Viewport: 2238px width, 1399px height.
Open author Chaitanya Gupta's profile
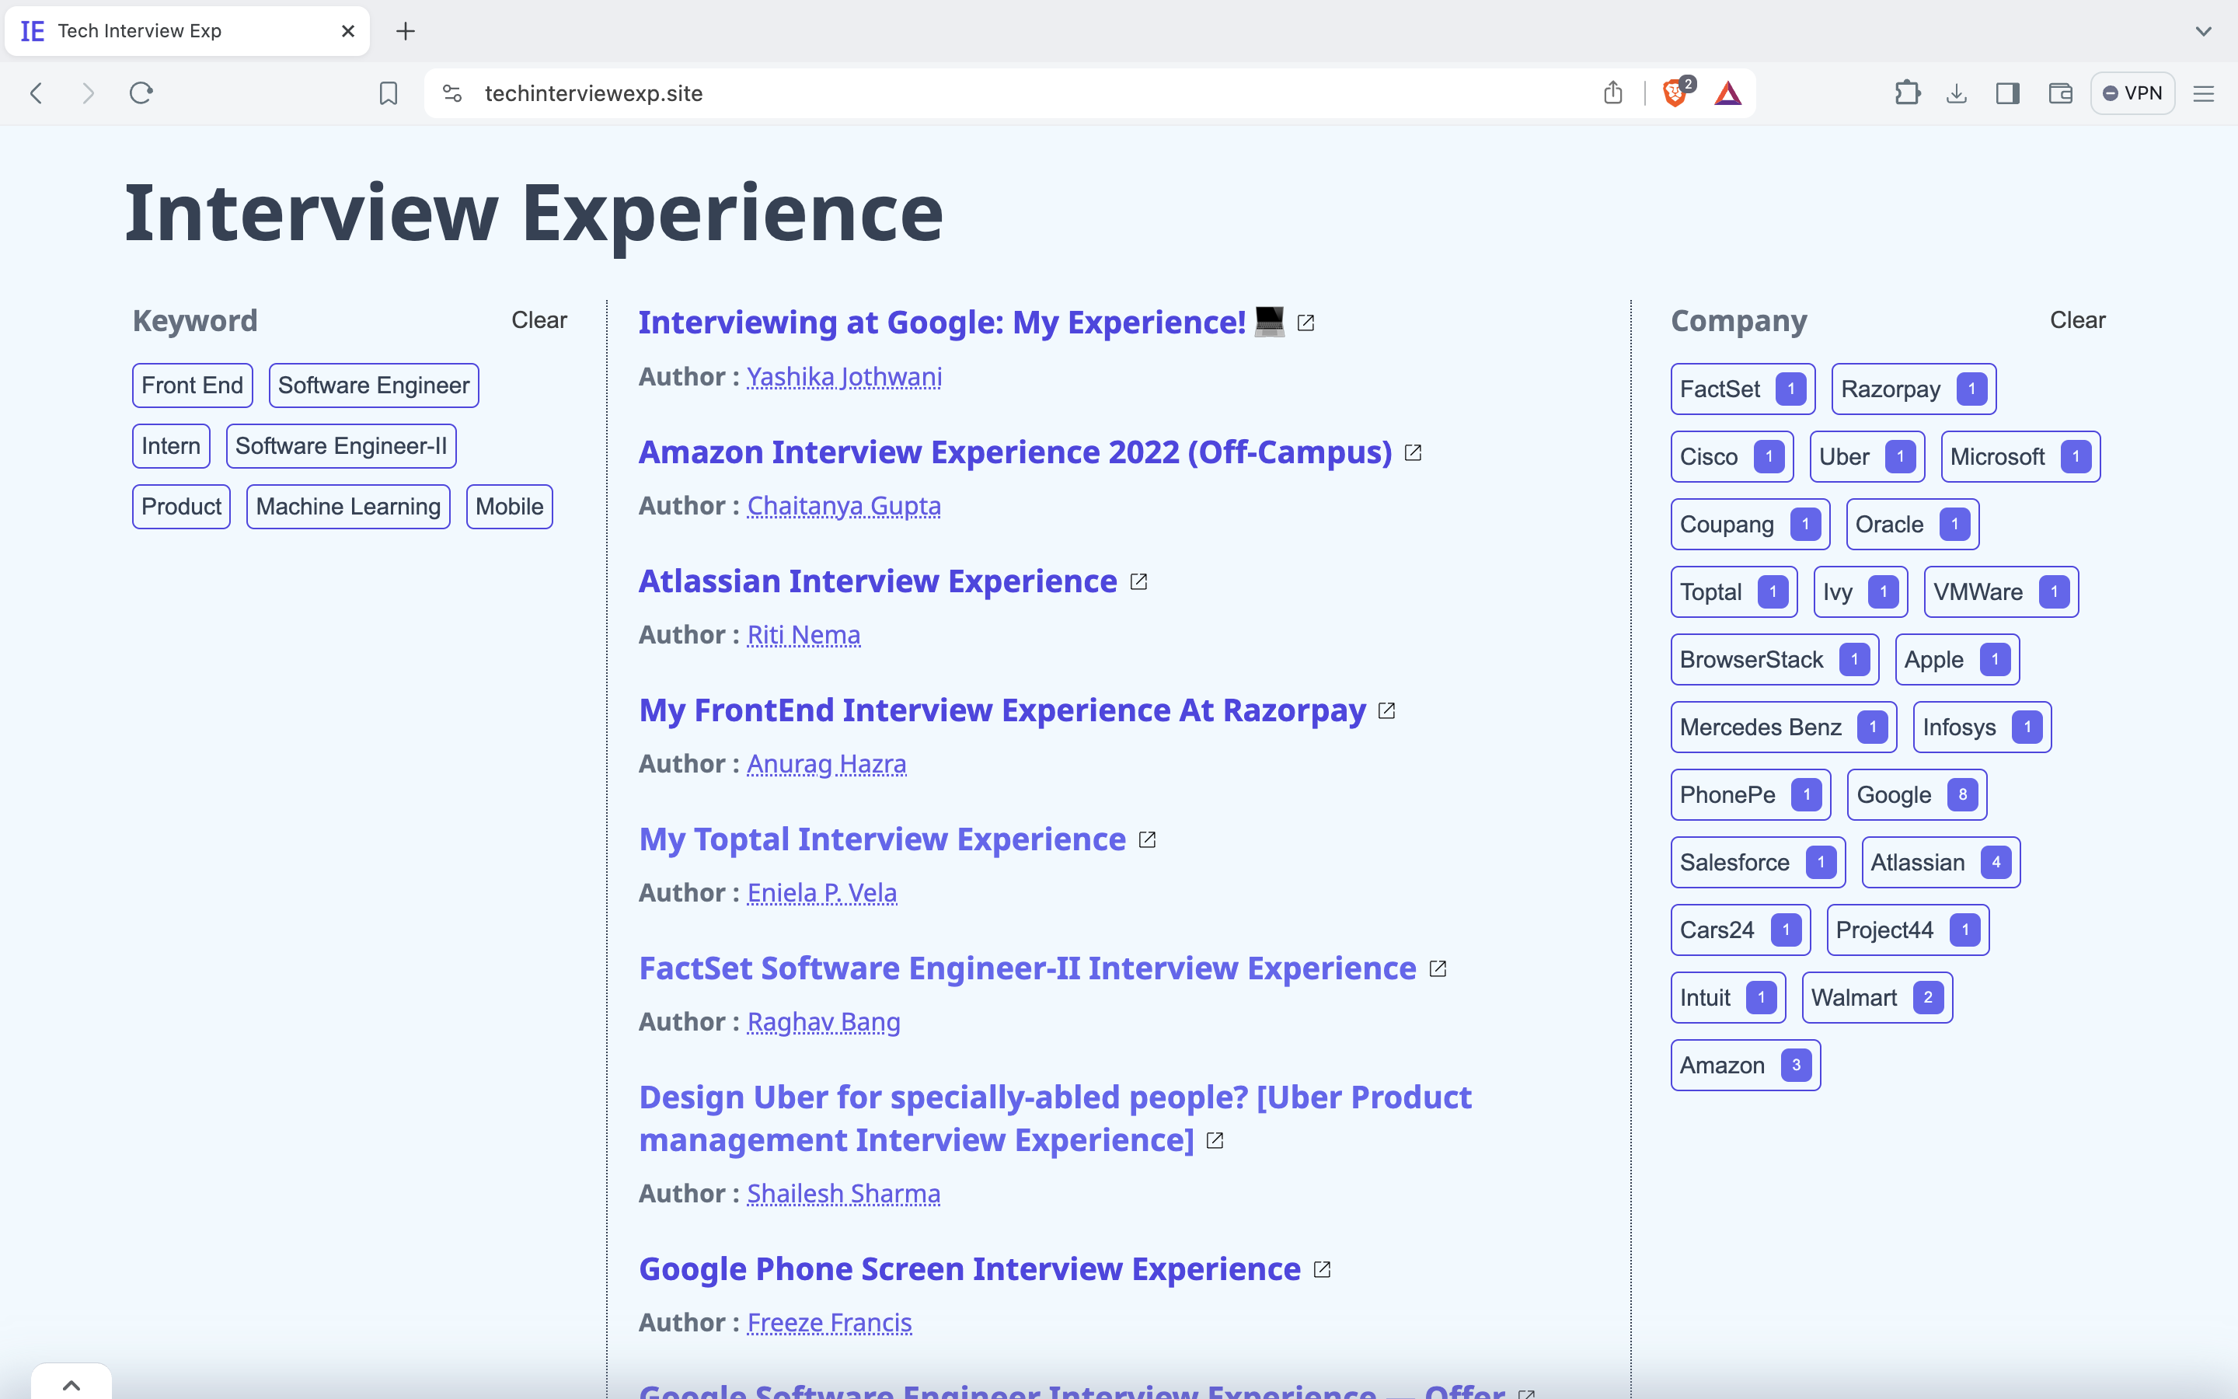pos(845,505)
